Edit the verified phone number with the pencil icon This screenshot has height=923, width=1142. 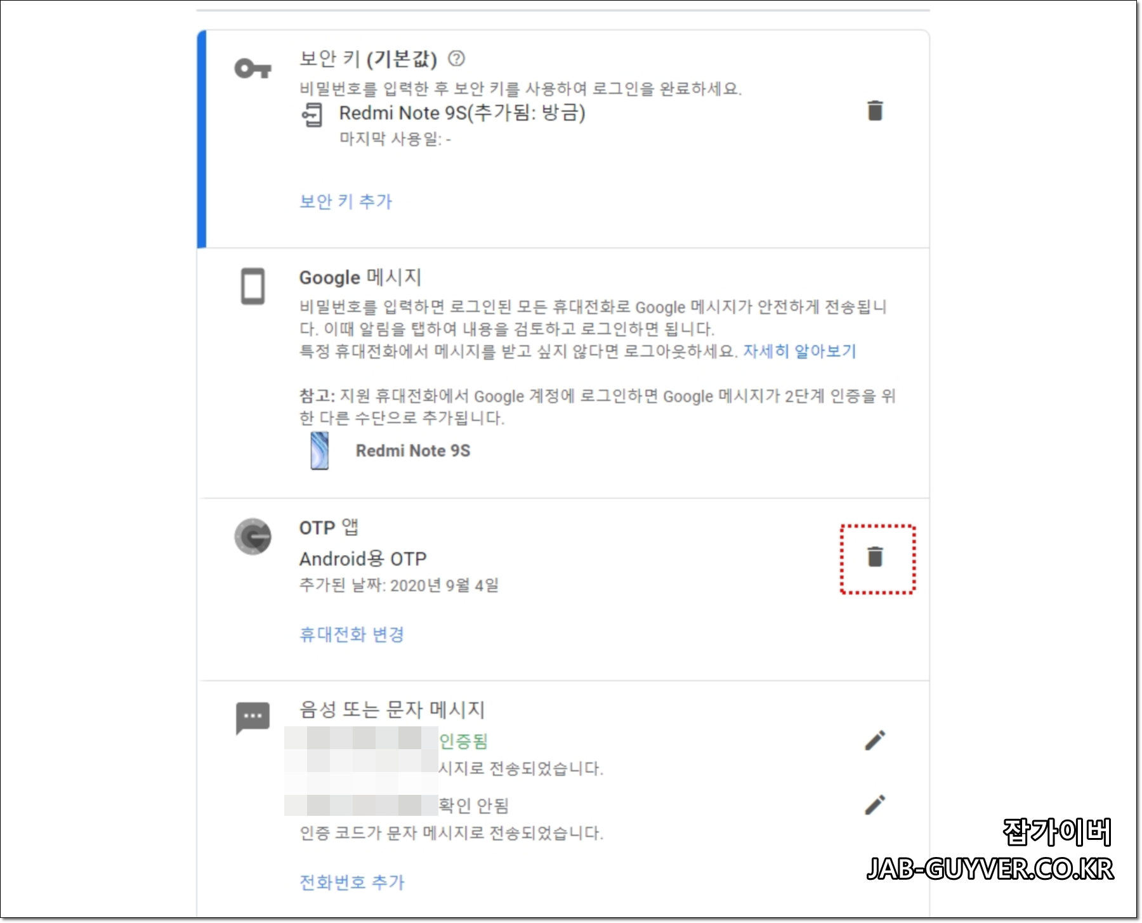pyautogui.click(x=875, y=739)
